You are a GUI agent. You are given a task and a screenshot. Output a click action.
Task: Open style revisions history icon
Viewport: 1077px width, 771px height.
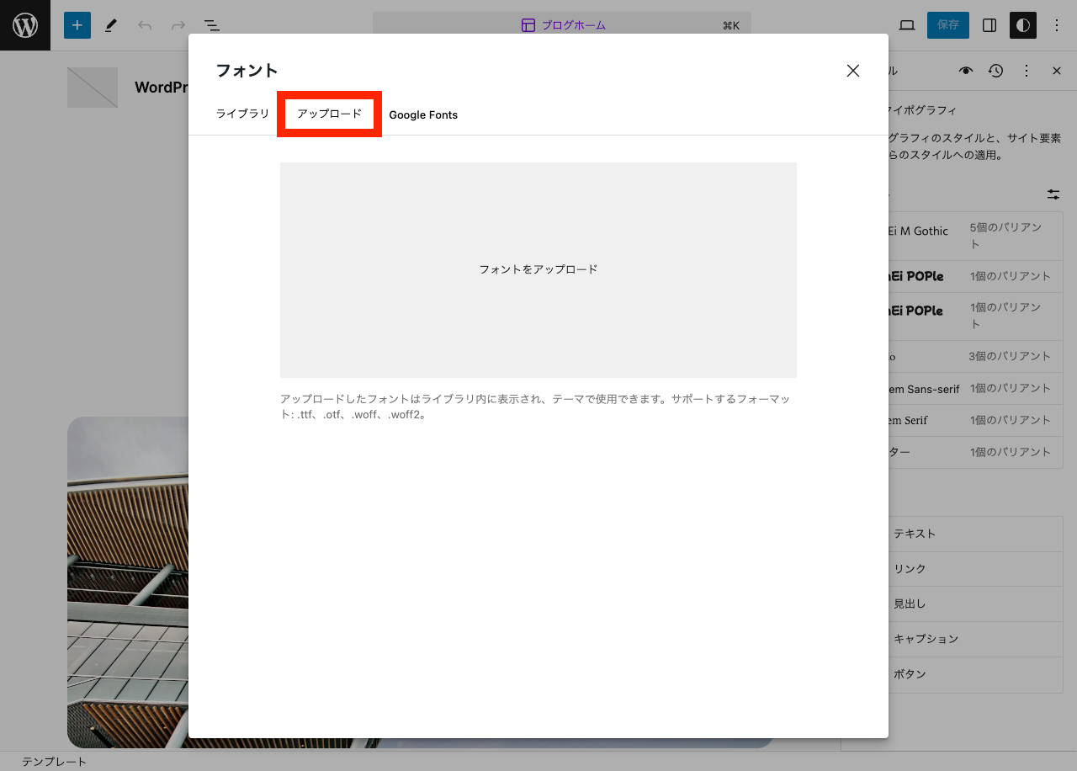996,71
